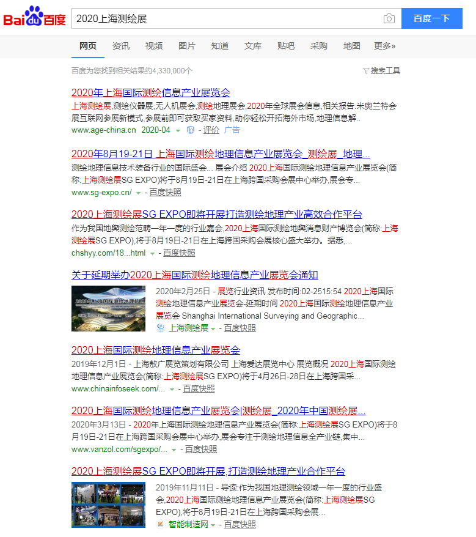Open result 关于延期举办2020上海国际测绘地理信息产业展览会通知

(x=195, y=275)
